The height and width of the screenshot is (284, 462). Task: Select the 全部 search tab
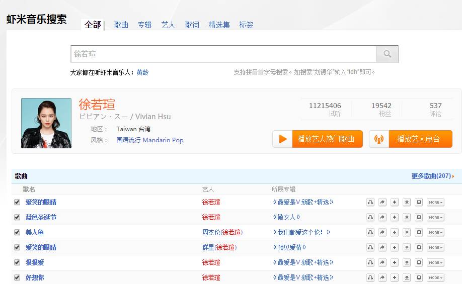(x=93, y=25)
